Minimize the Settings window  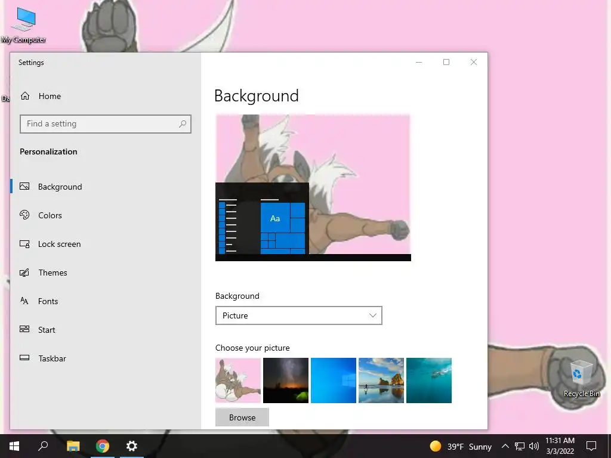pyautogui.click(x=419, y=62)
